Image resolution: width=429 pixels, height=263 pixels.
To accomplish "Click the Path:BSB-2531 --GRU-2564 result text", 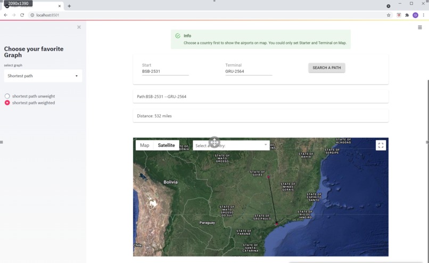I will 161,96.
